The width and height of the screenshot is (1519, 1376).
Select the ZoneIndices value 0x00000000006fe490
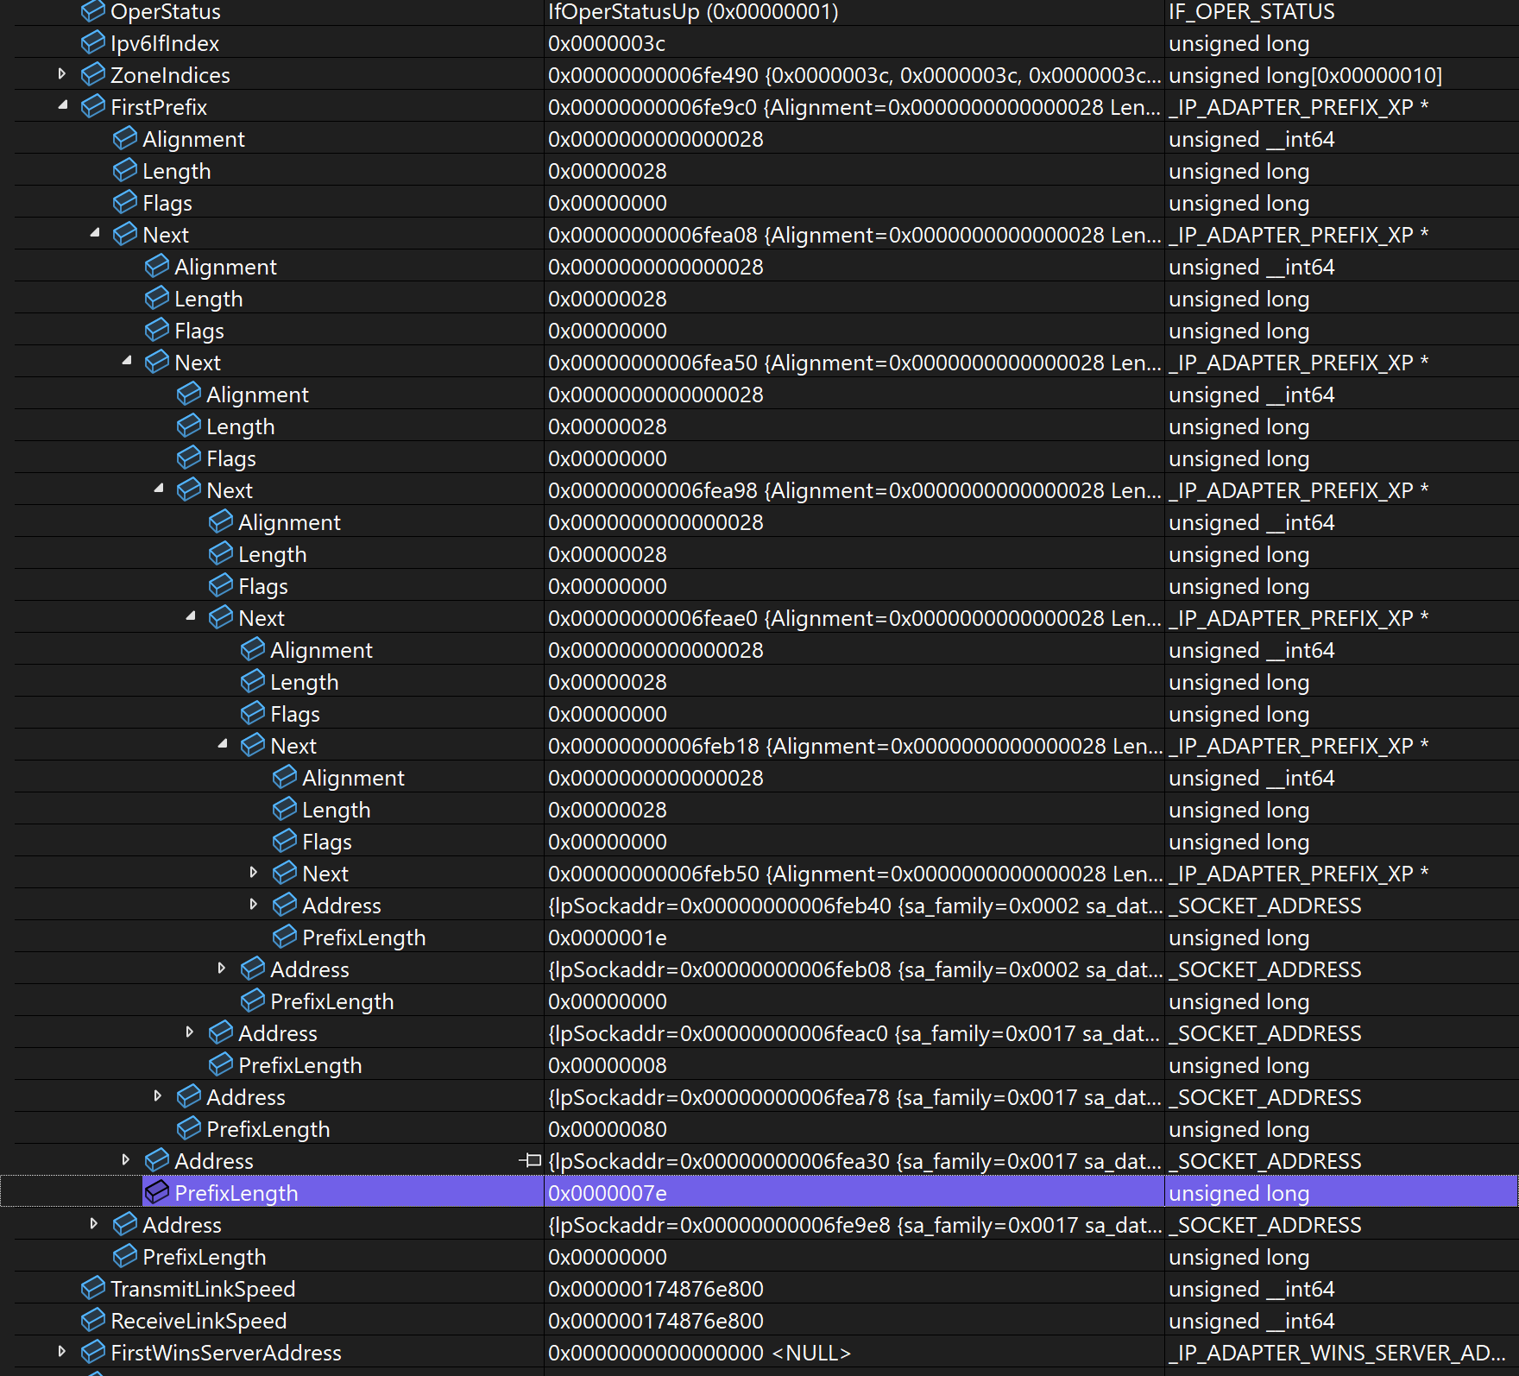pos(653,75)
